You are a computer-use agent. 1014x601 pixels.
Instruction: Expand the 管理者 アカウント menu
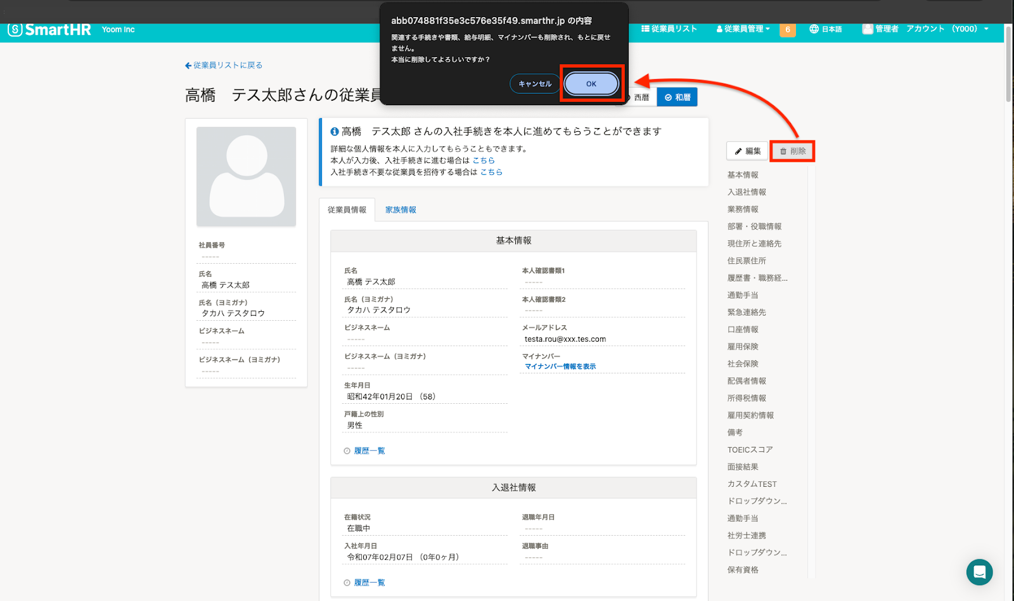(925, 29)
